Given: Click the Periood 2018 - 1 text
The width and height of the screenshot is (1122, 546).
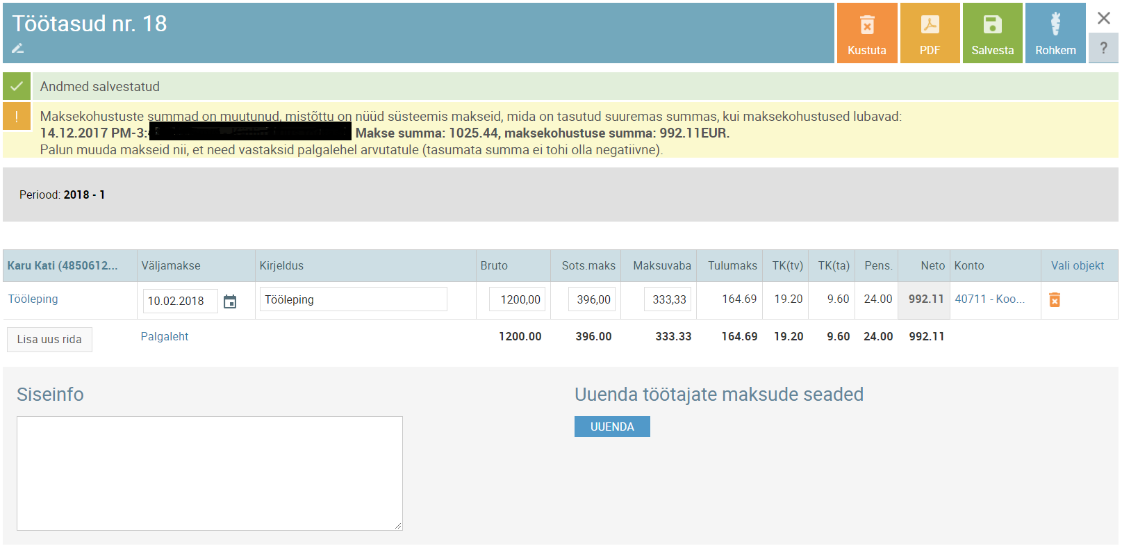Looking at the screenshot, I should 62,195.
